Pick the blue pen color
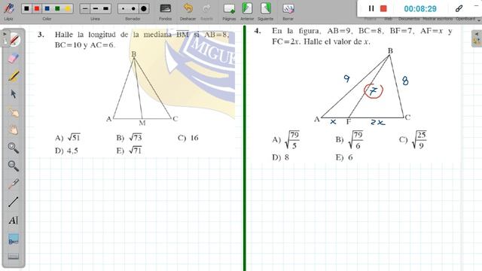Image resolution: width=482 pixels, height=271 pixels. [47, 8]
